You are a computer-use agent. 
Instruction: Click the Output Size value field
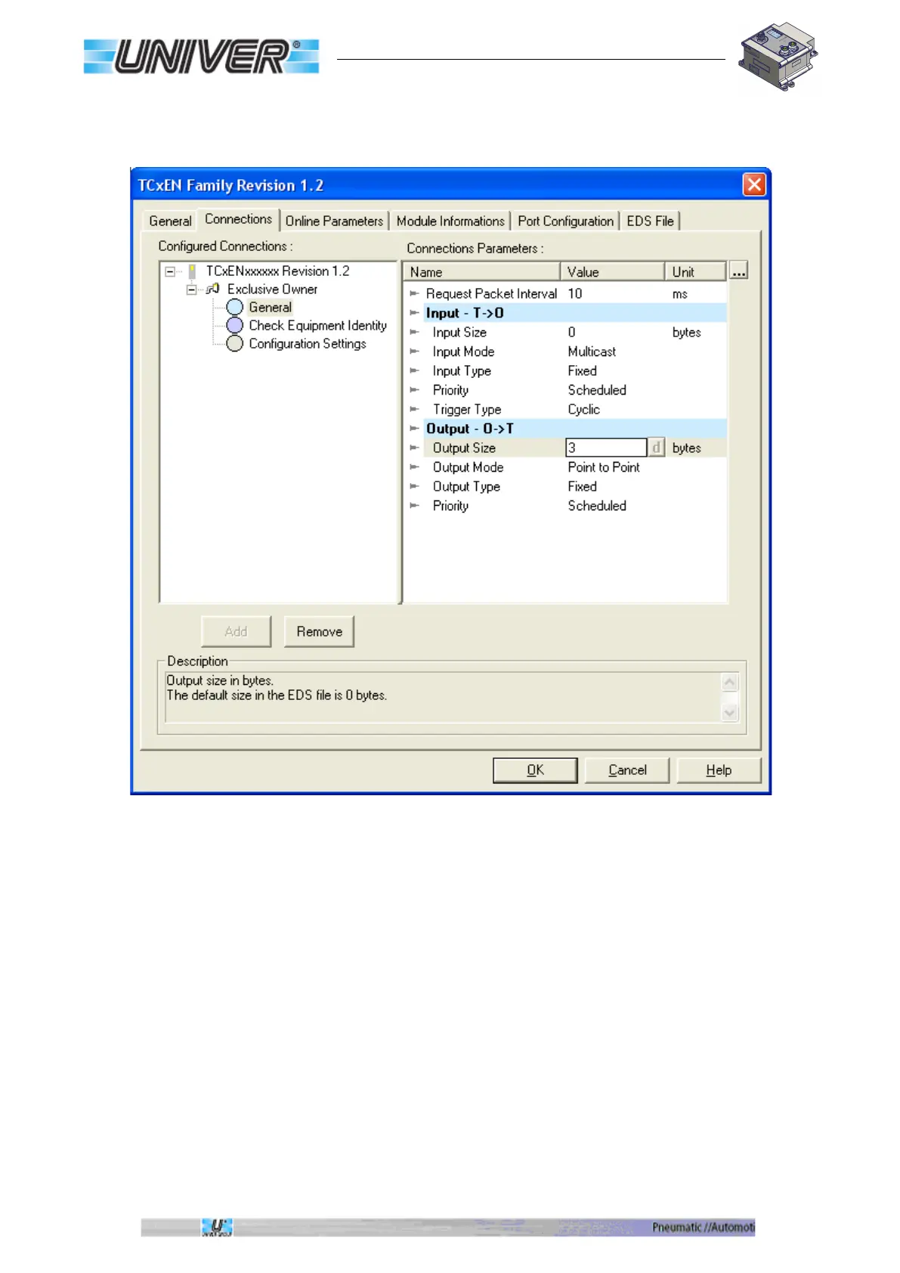pos(606,448)
